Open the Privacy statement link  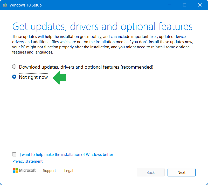(x=27, y=161)
